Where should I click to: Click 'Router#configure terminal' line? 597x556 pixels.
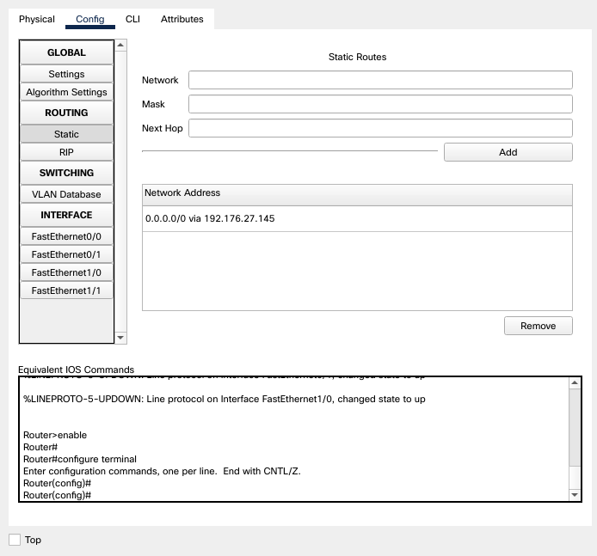[x=80, y=459]
